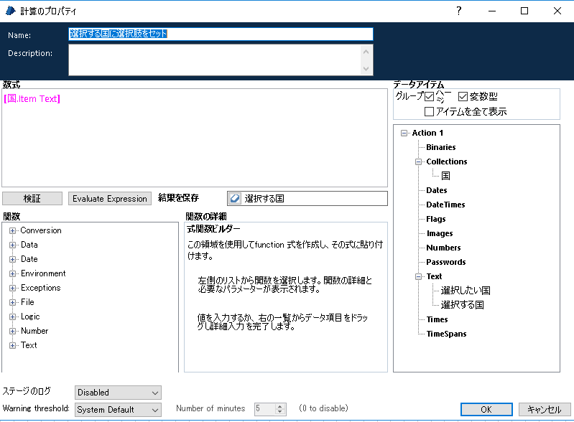Click the キャンセル button
This screenshot has height=422, width=574.
[x=545, y=410]
